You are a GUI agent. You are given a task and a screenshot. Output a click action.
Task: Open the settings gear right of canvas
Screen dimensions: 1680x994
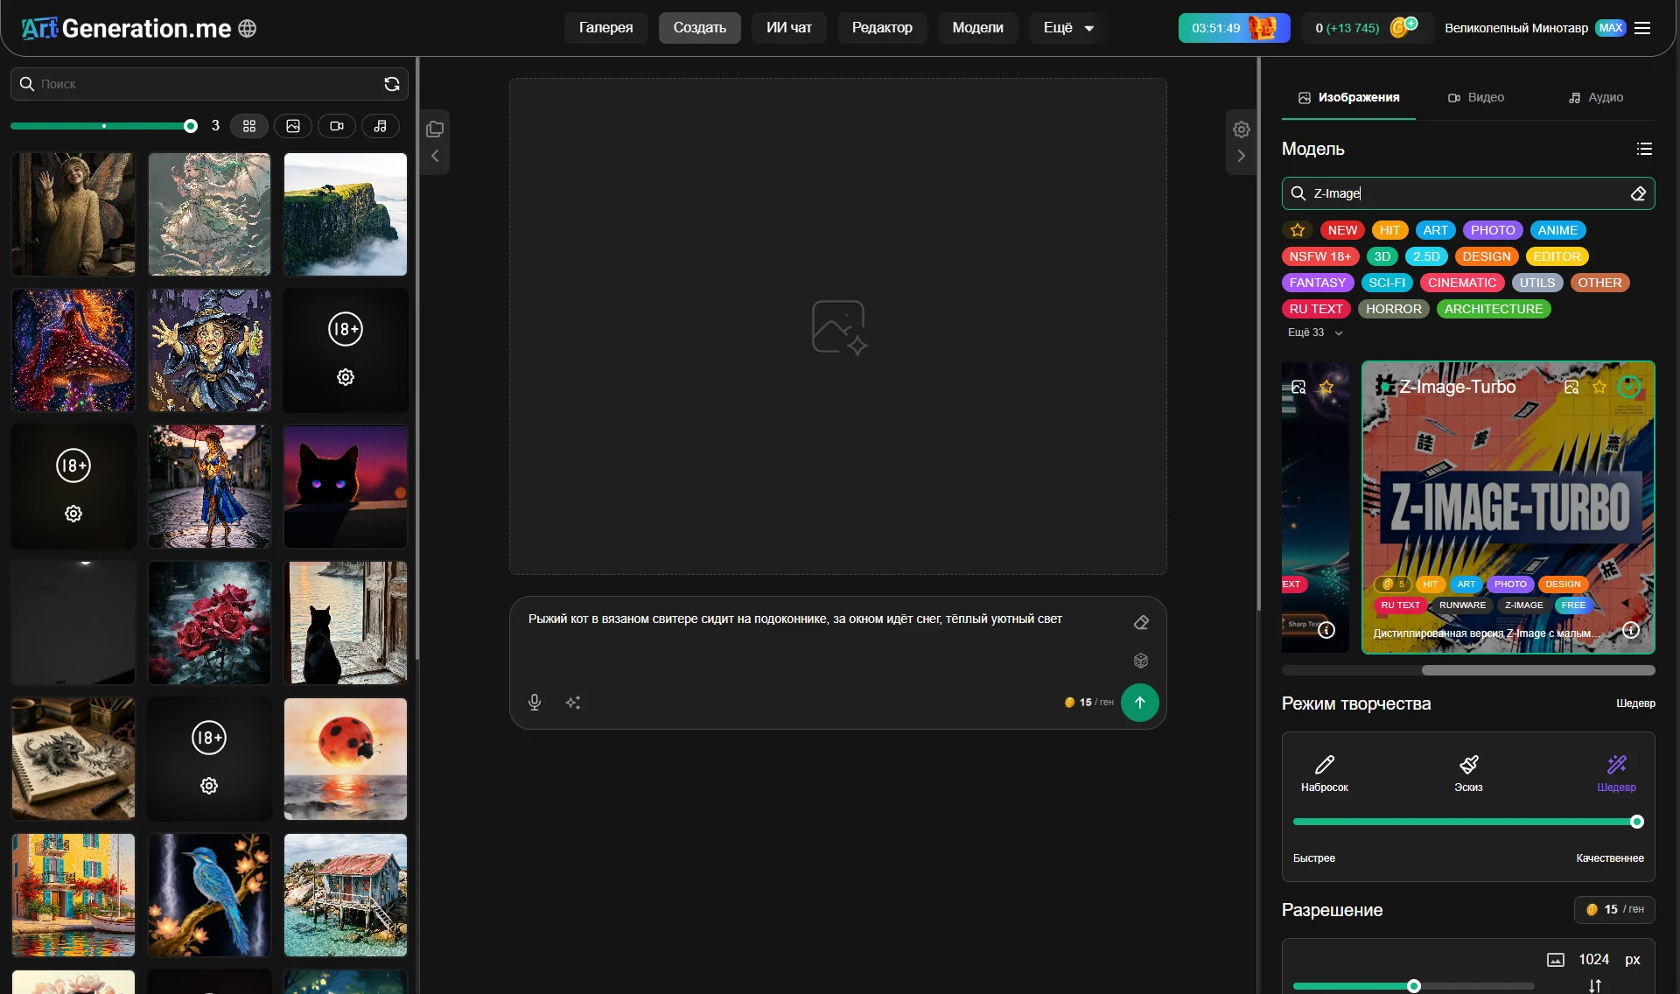pyautogui.click(x=1242, y=129)
